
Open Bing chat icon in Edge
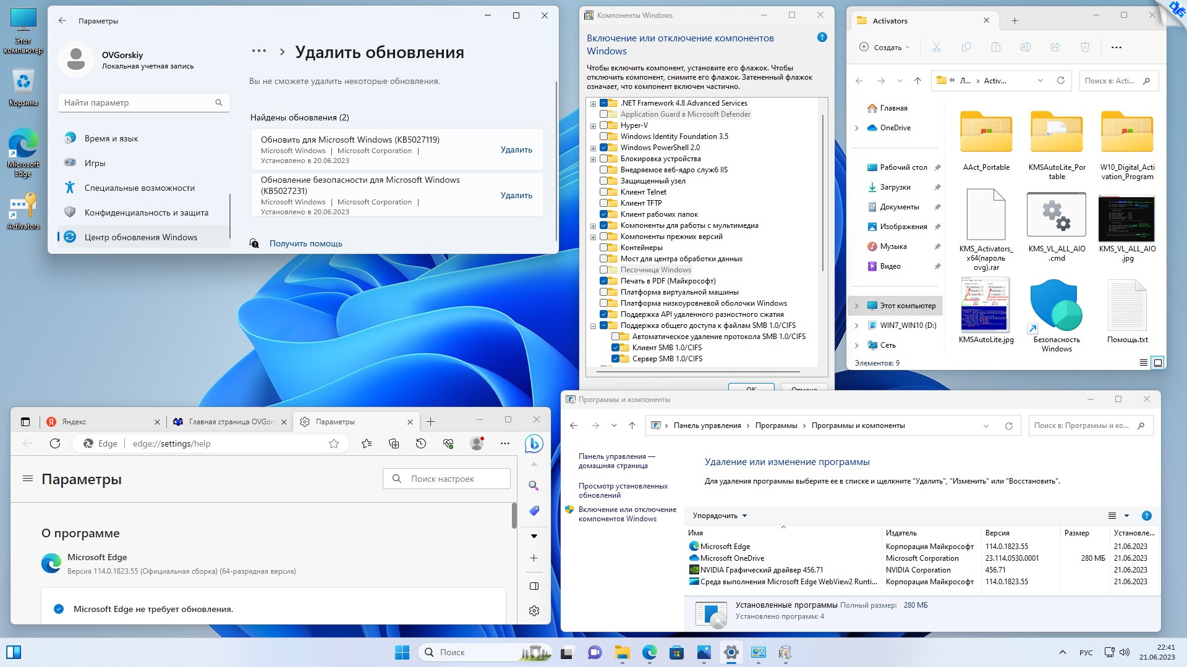(x=534, y=443)
